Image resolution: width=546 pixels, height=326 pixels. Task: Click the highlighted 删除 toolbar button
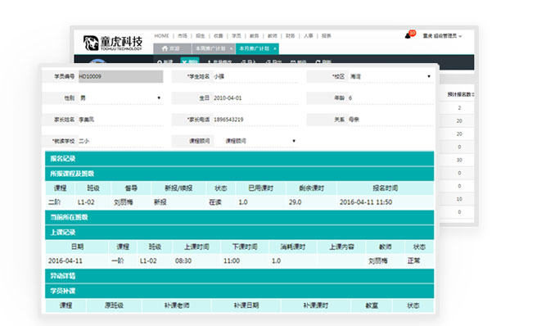tap(190, 61)
